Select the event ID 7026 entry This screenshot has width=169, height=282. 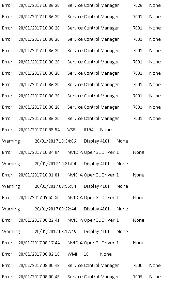(x=81, y=5)
